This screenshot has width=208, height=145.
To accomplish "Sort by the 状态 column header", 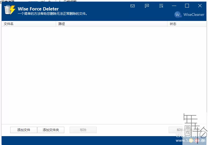I will click(187, 24).
